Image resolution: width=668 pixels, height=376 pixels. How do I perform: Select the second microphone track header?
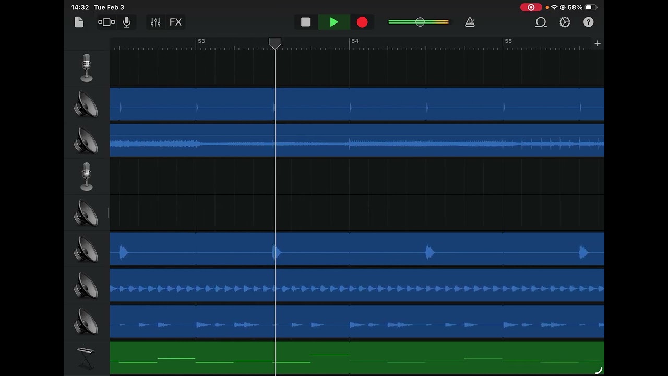tap(87, 177)
